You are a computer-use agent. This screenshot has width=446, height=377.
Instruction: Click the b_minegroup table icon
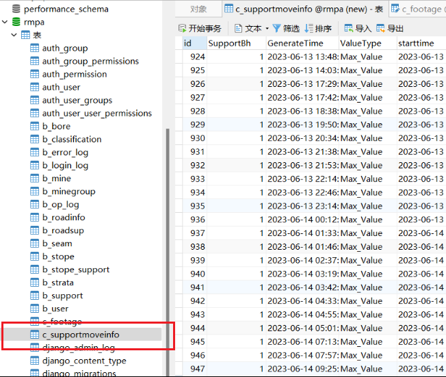click(34, 192)
